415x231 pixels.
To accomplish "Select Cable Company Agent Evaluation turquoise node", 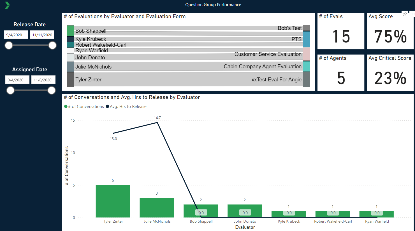I will tap(307, 67).
